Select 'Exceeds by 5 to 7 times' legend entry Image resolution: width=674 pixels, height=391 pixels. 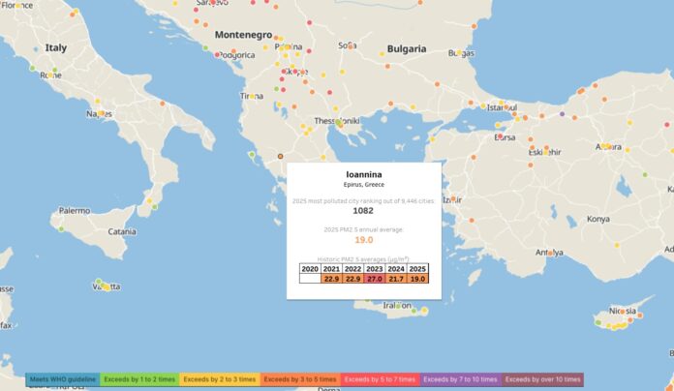coord(380,379)
